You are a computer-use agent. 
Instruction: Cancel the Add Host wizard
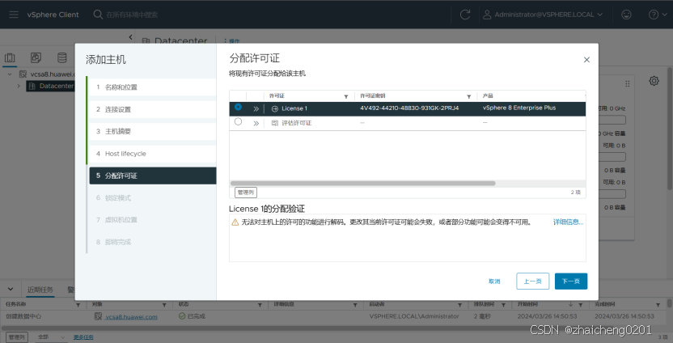494,282
